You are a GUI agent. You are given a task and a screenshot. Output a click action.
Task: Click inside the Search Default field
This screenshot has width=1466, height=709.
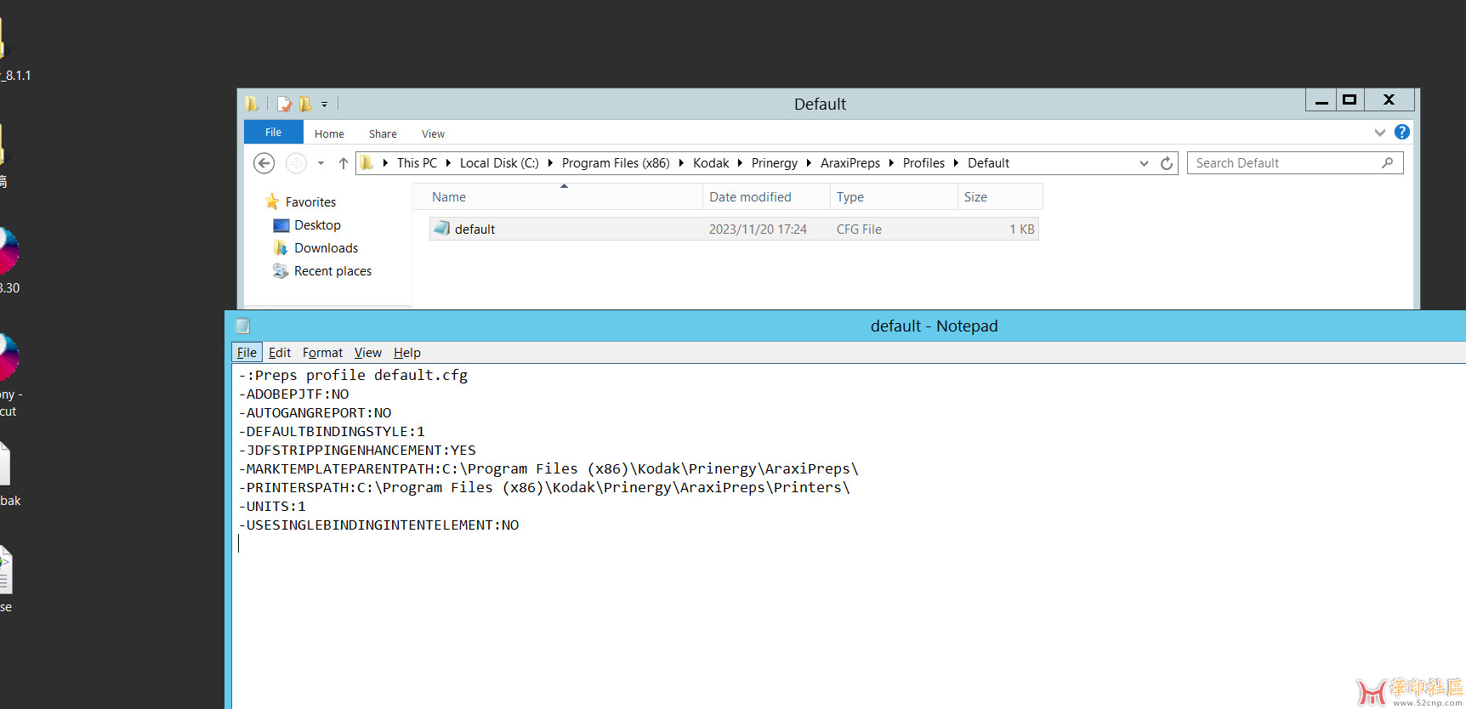click(1284, 163)
